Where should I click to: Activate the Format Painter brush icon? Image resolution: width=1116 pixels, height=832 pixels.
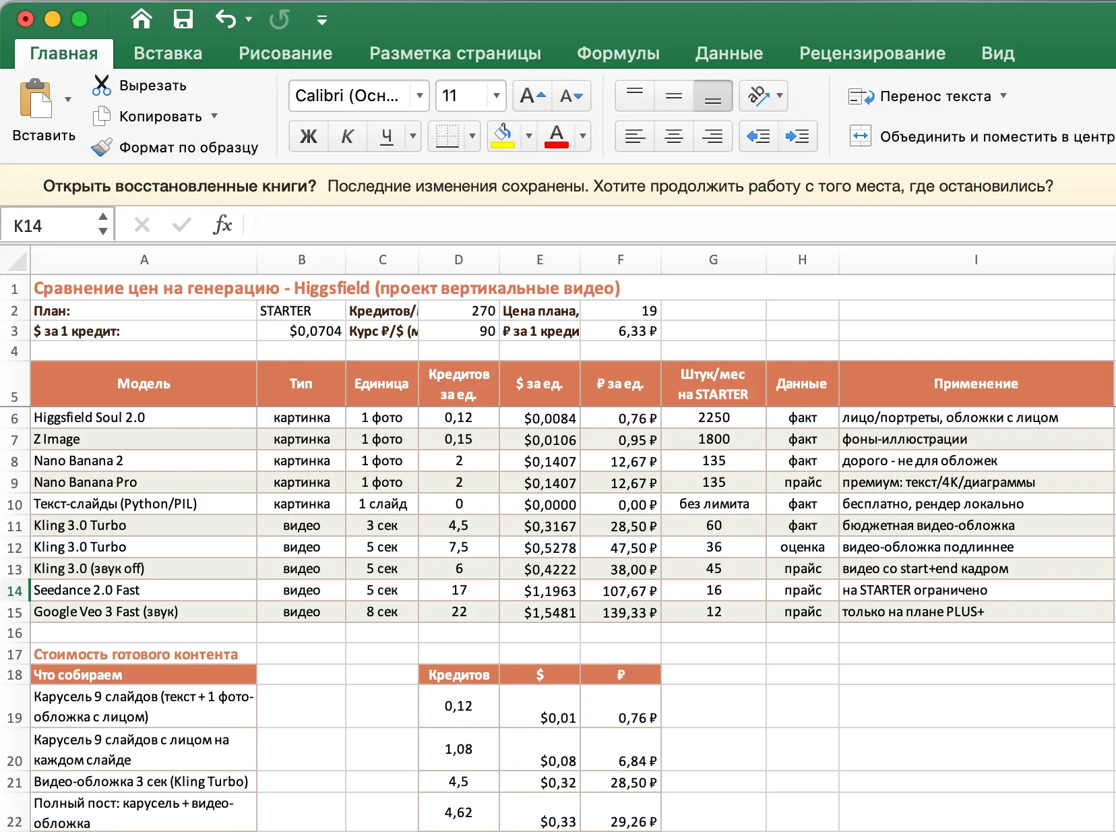[x=102, y=147]
